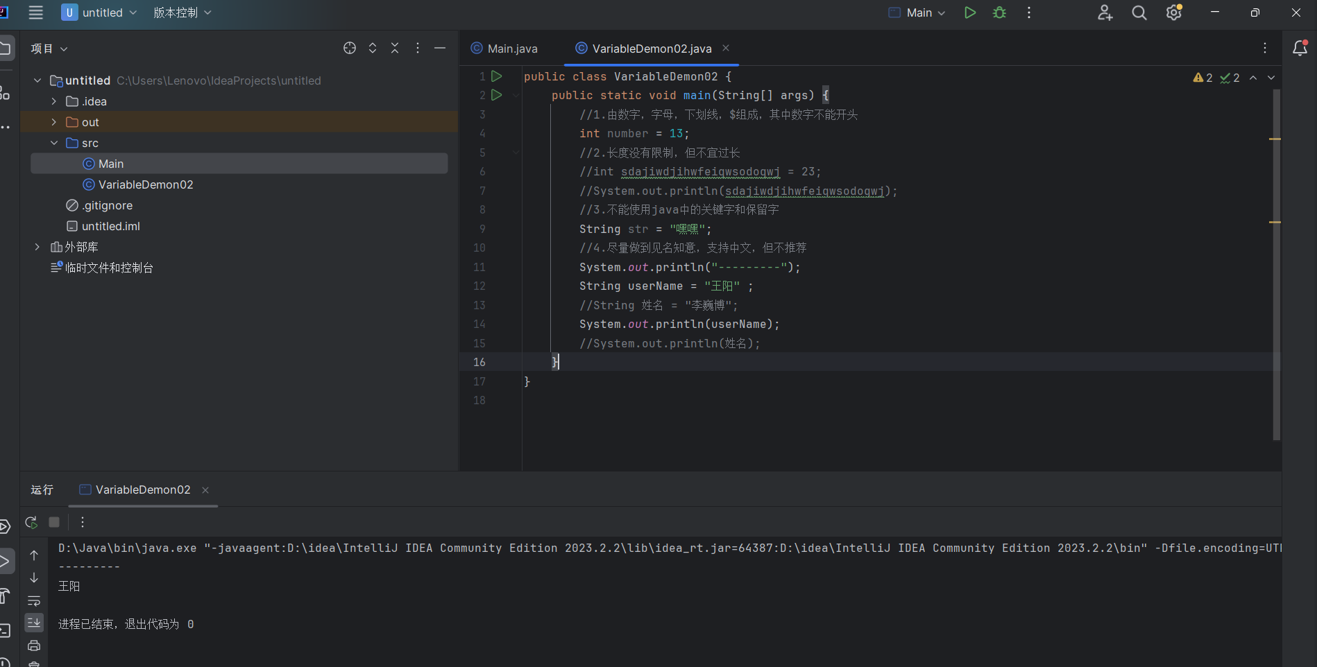Hide the project tool window
1317x667 pixels.
click(440, 48)
